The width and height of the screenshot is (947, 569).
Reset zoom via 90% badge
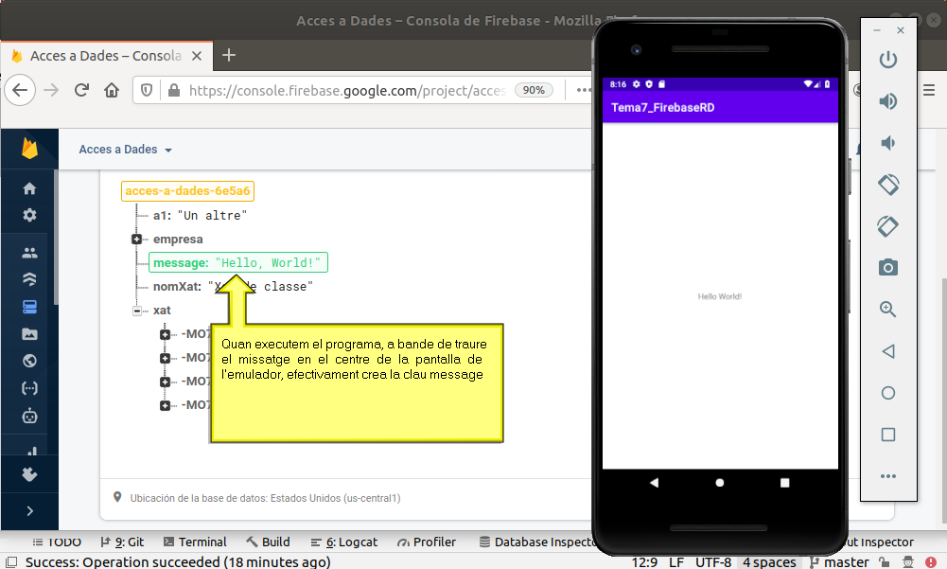click(534, 90)
